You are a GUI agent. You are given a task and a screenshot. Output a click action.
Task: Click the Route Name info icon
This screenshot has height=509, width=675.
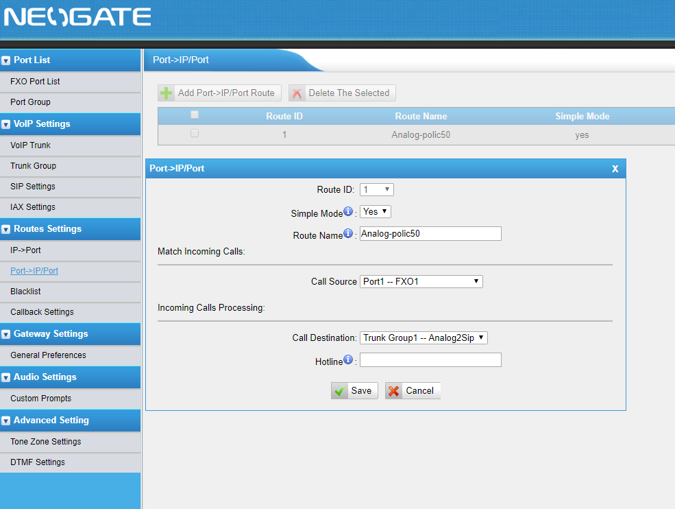tap(348, 234)
